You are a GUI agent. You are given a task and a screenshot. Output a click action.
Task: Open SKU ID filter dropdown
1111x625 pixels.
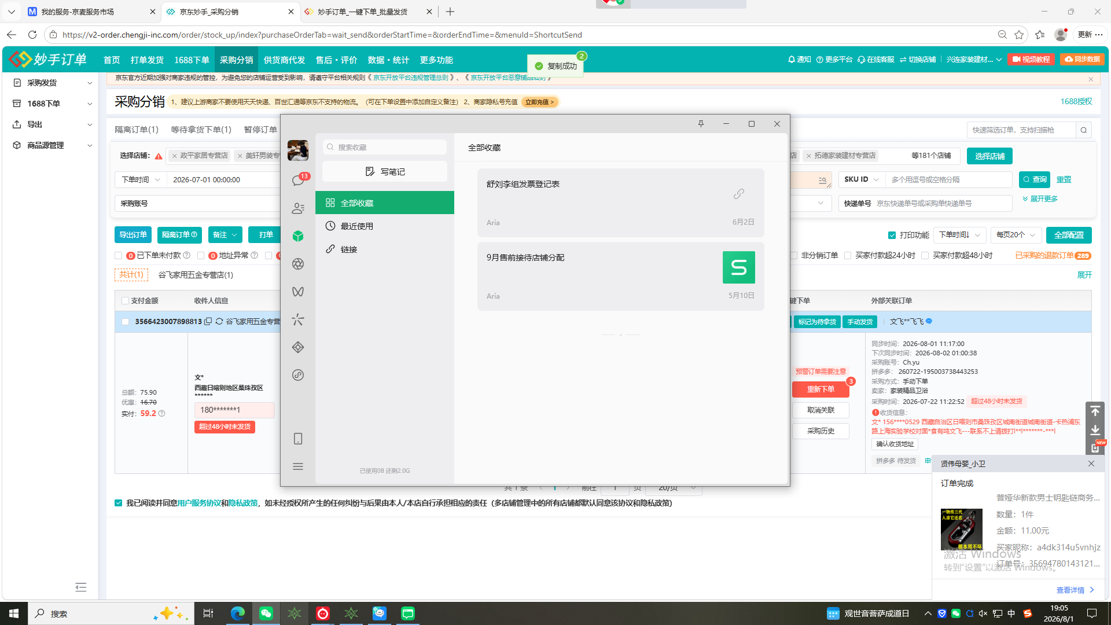click(862, 179)
